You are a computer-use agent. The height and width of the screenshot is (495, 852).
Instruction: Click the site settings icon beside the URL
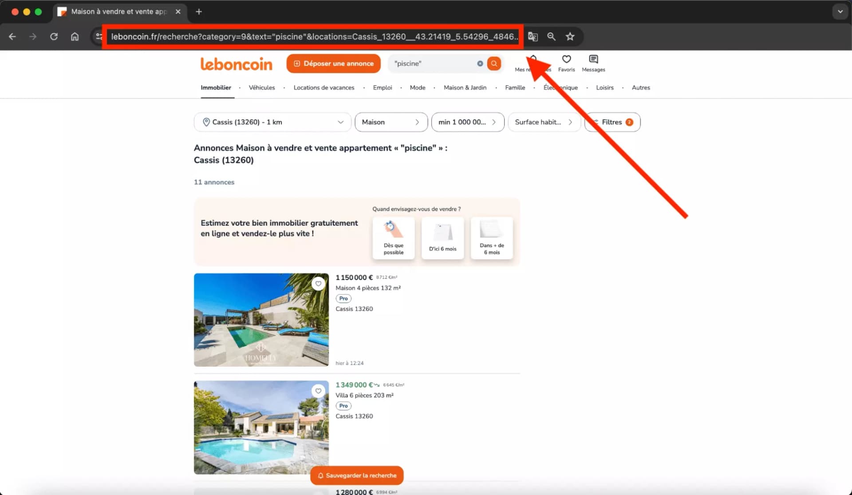(99, 37)
